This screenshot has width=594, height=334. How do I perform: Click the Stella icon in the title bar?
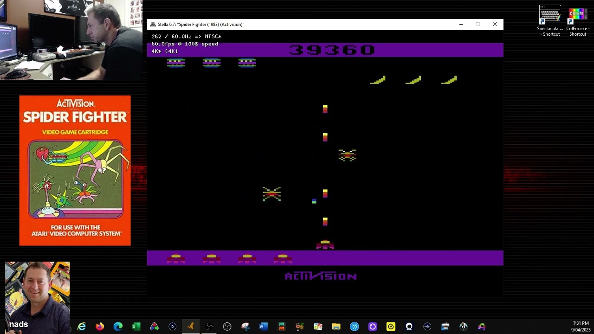pos(153,24)
